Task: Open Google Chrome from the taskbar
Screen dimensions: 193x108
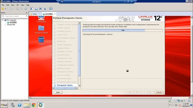Action: click(x=33, y=105)
